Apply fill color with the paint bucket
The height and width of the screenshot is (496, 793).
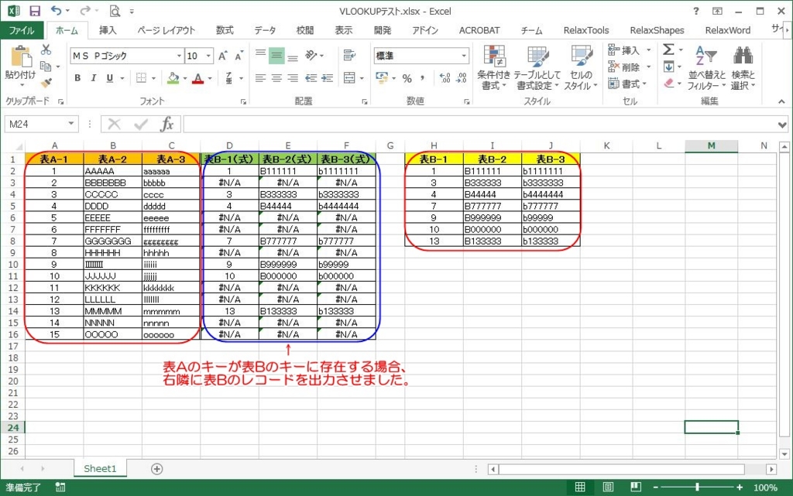(173, 78)
